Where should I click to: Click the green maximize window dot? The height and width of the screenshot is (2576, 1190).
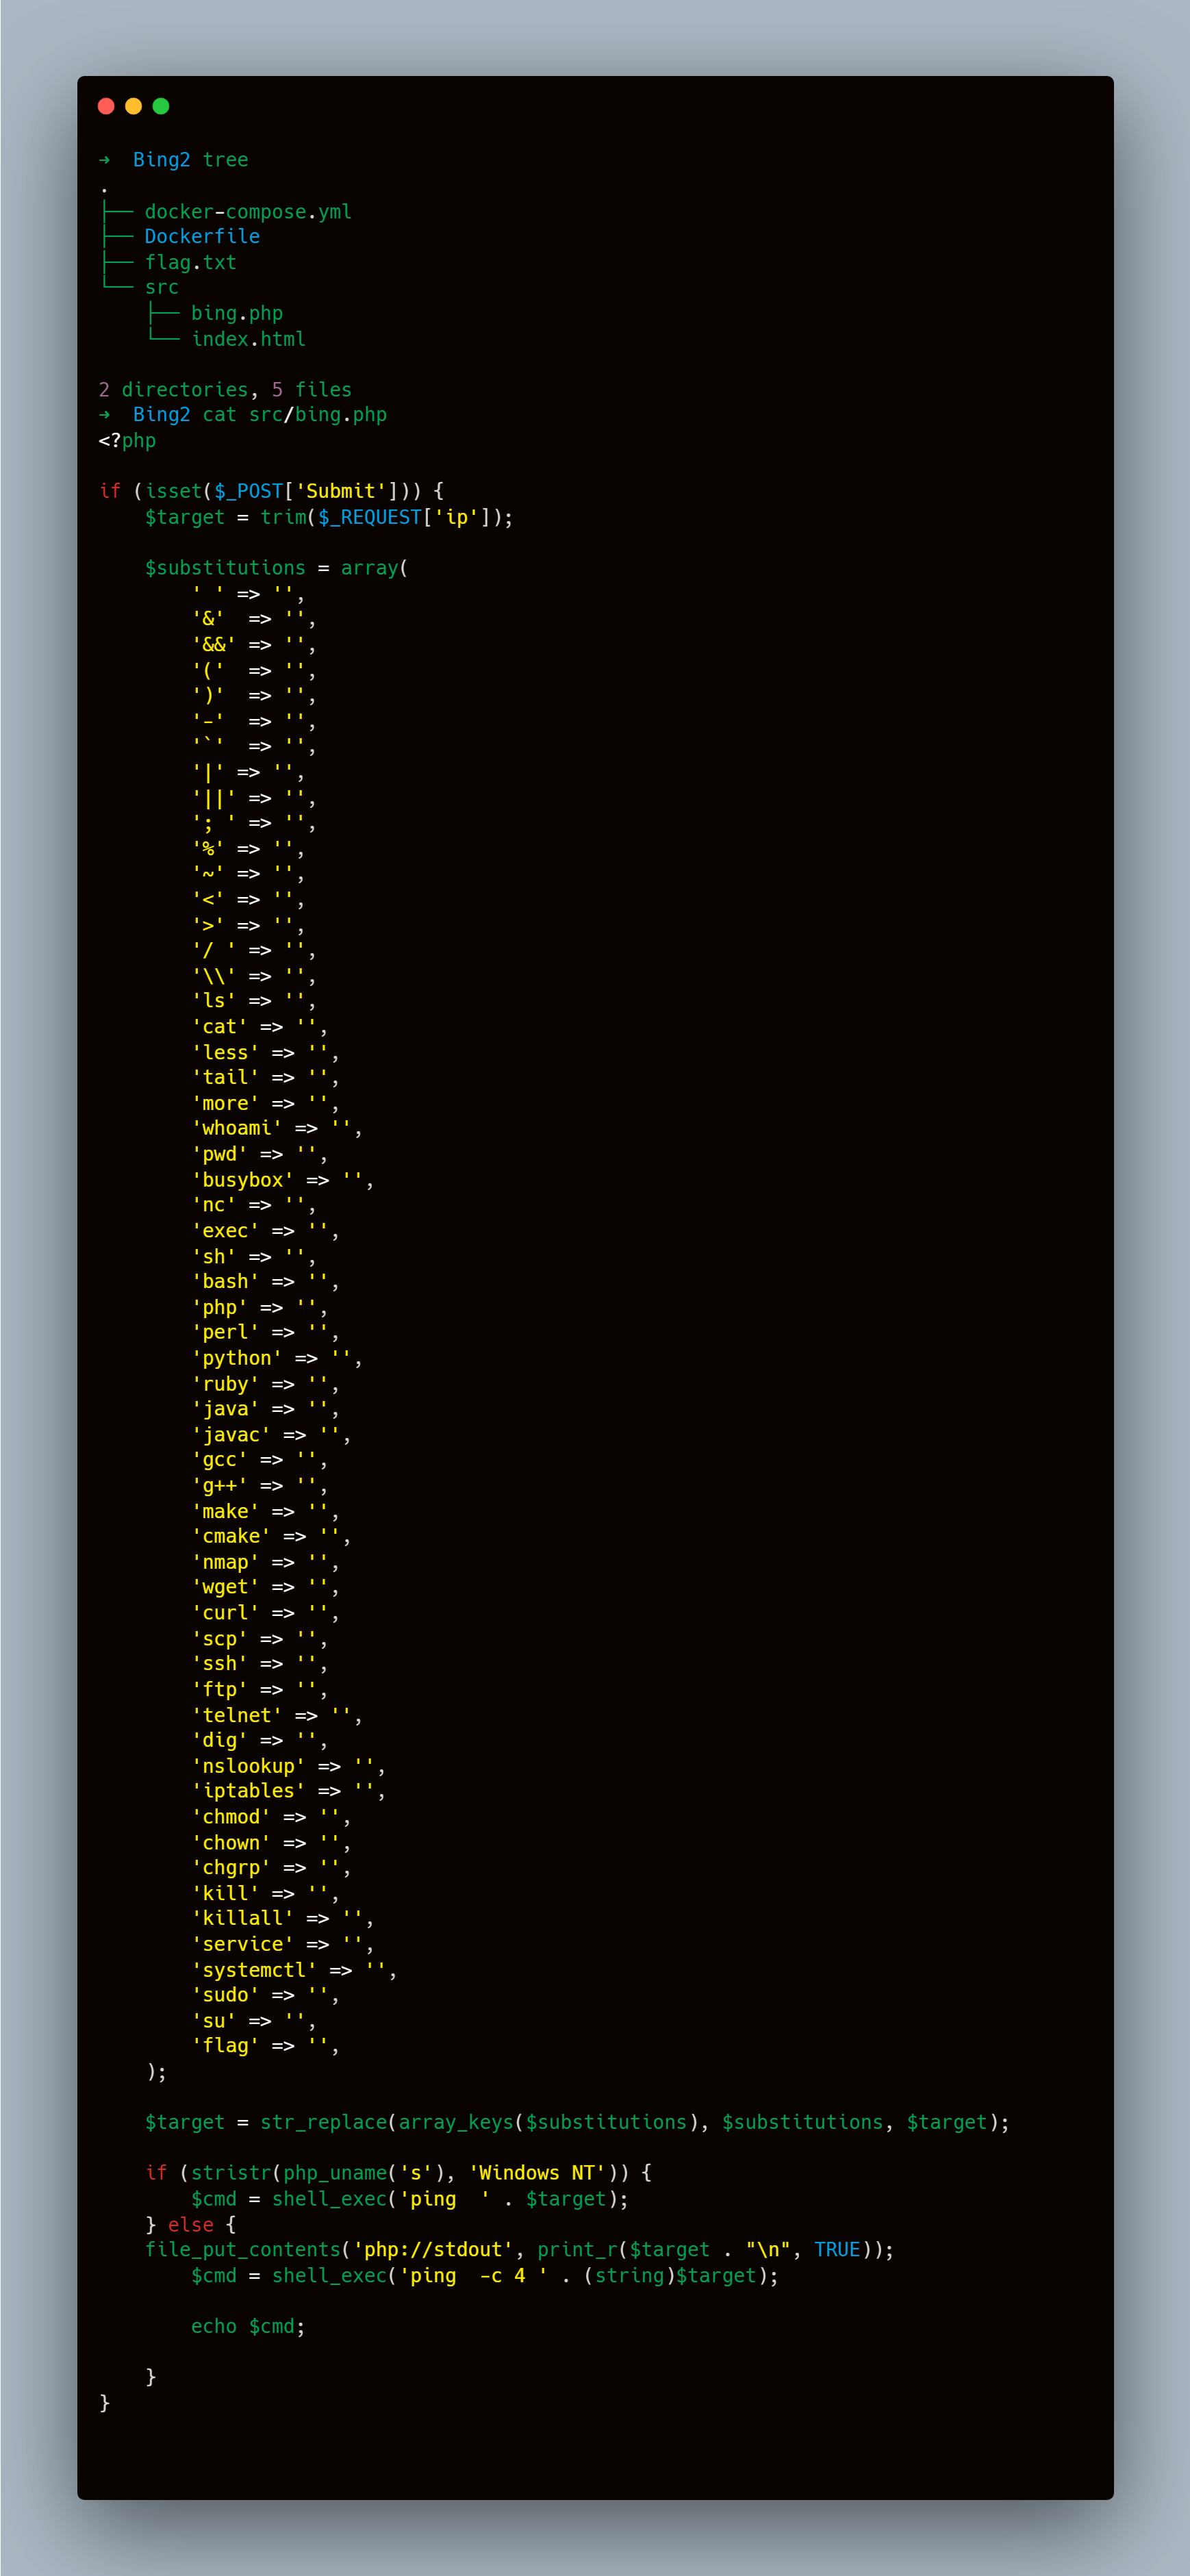(x=160, y=106)
